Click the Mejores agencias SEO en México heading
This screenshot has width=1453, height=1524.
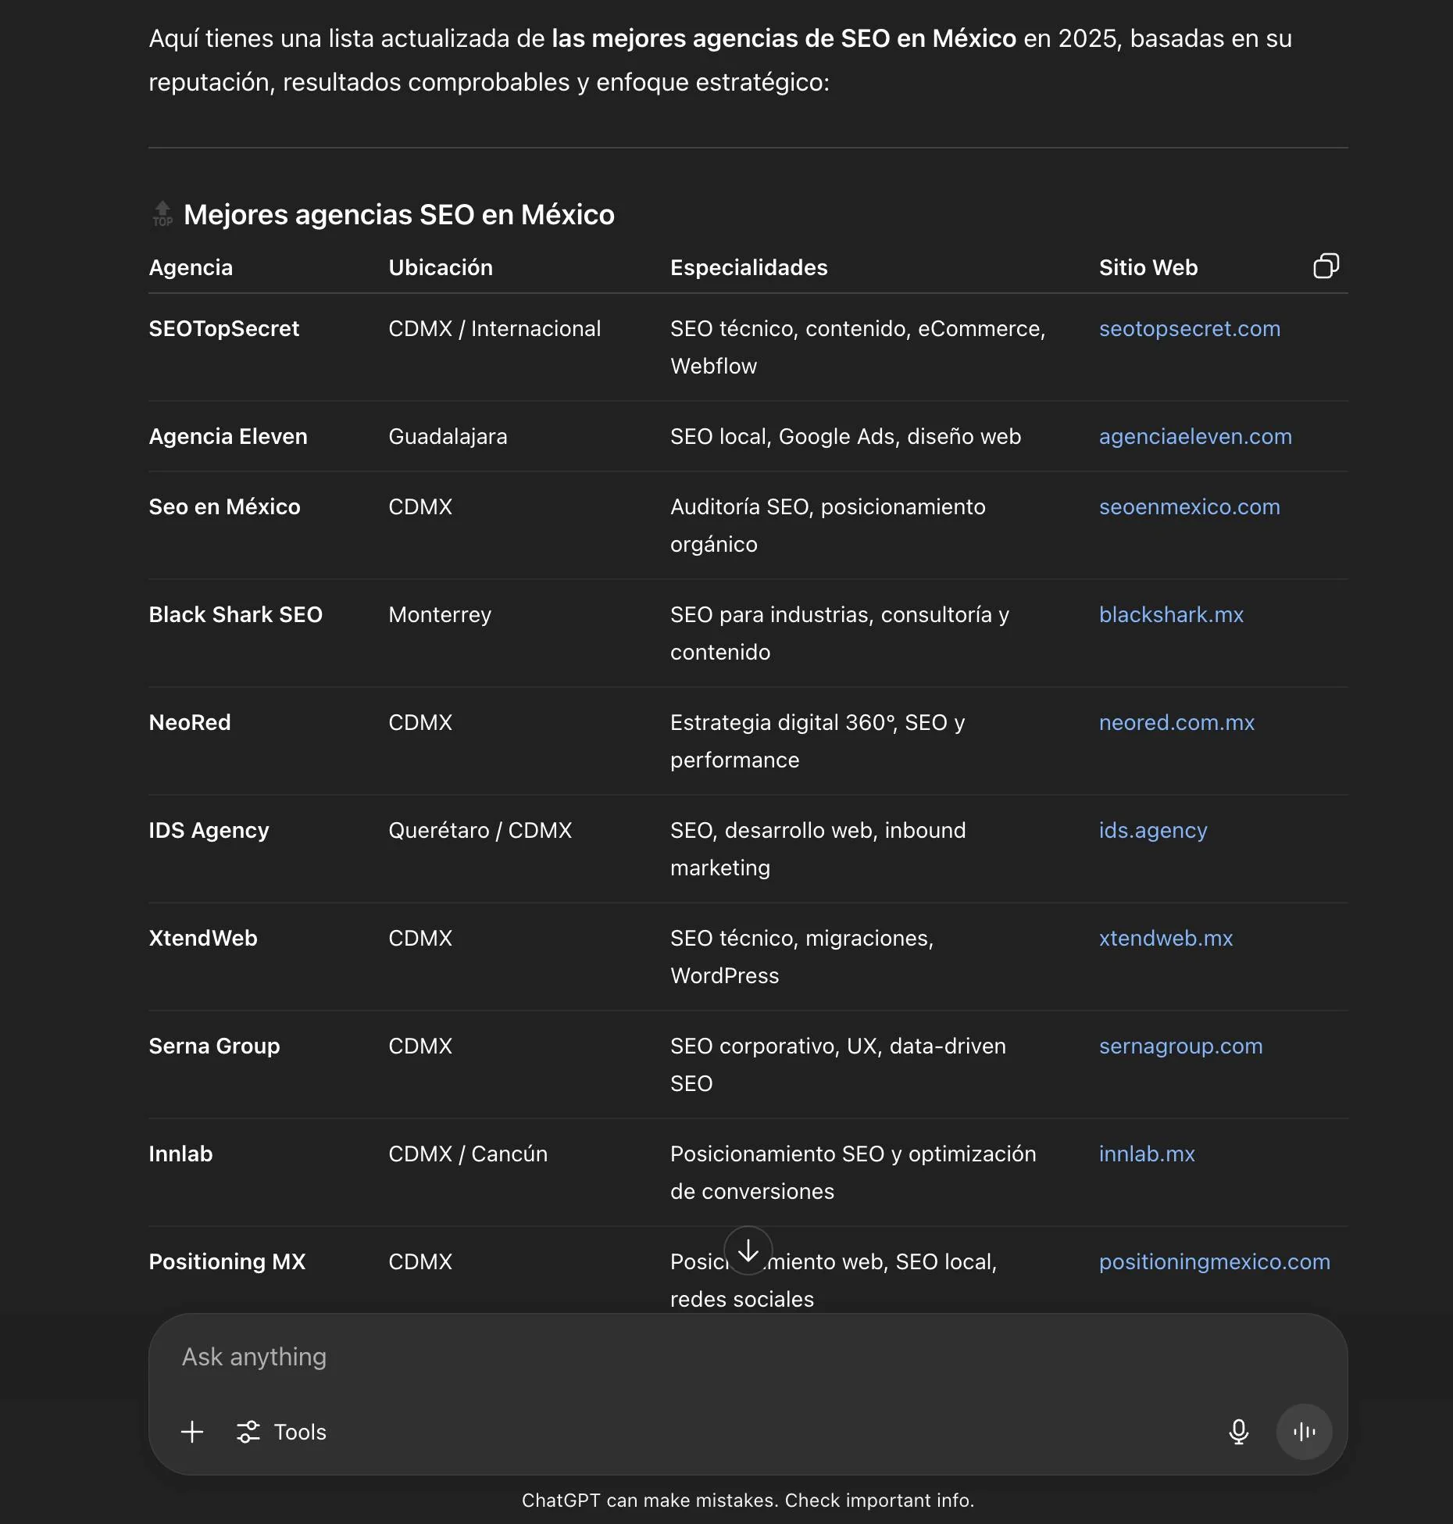click(398, 214)
